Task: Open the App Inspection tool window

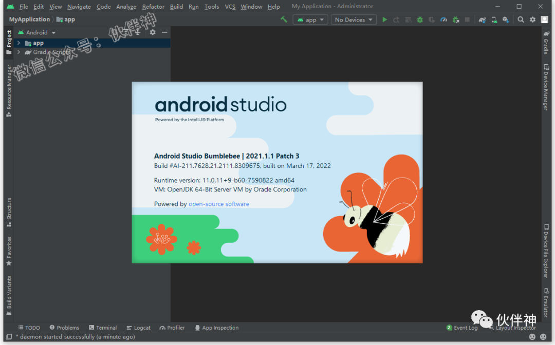Action: 217,328
